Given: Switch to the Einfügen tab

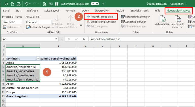Looking at the screenshot, I should pyautogui.click(x=32, y=11).
